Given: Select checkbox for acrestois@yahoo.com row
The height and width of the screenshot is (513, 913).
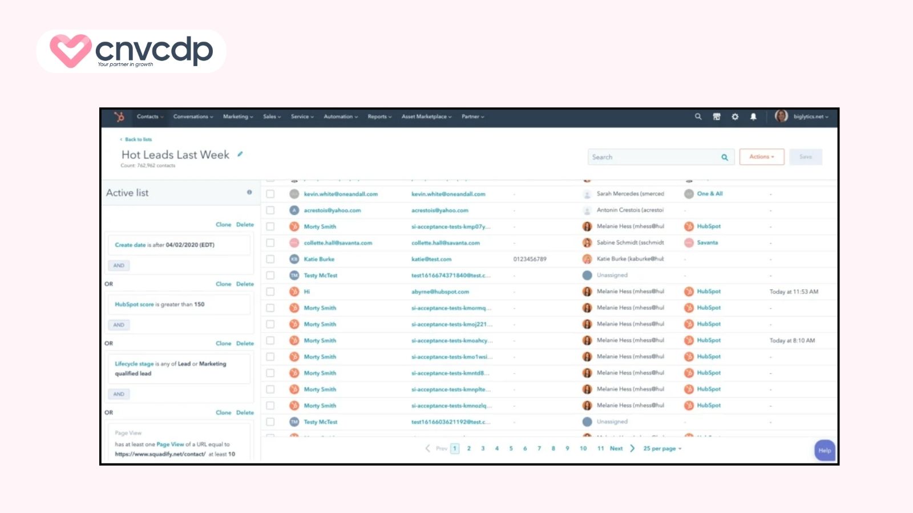Looking at the screenshot, I should pyautogui.click(x=270, y=210).
